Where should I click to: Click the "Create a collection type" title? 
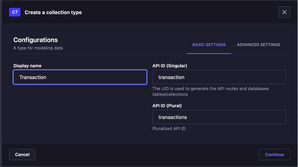tap(53, 13)
